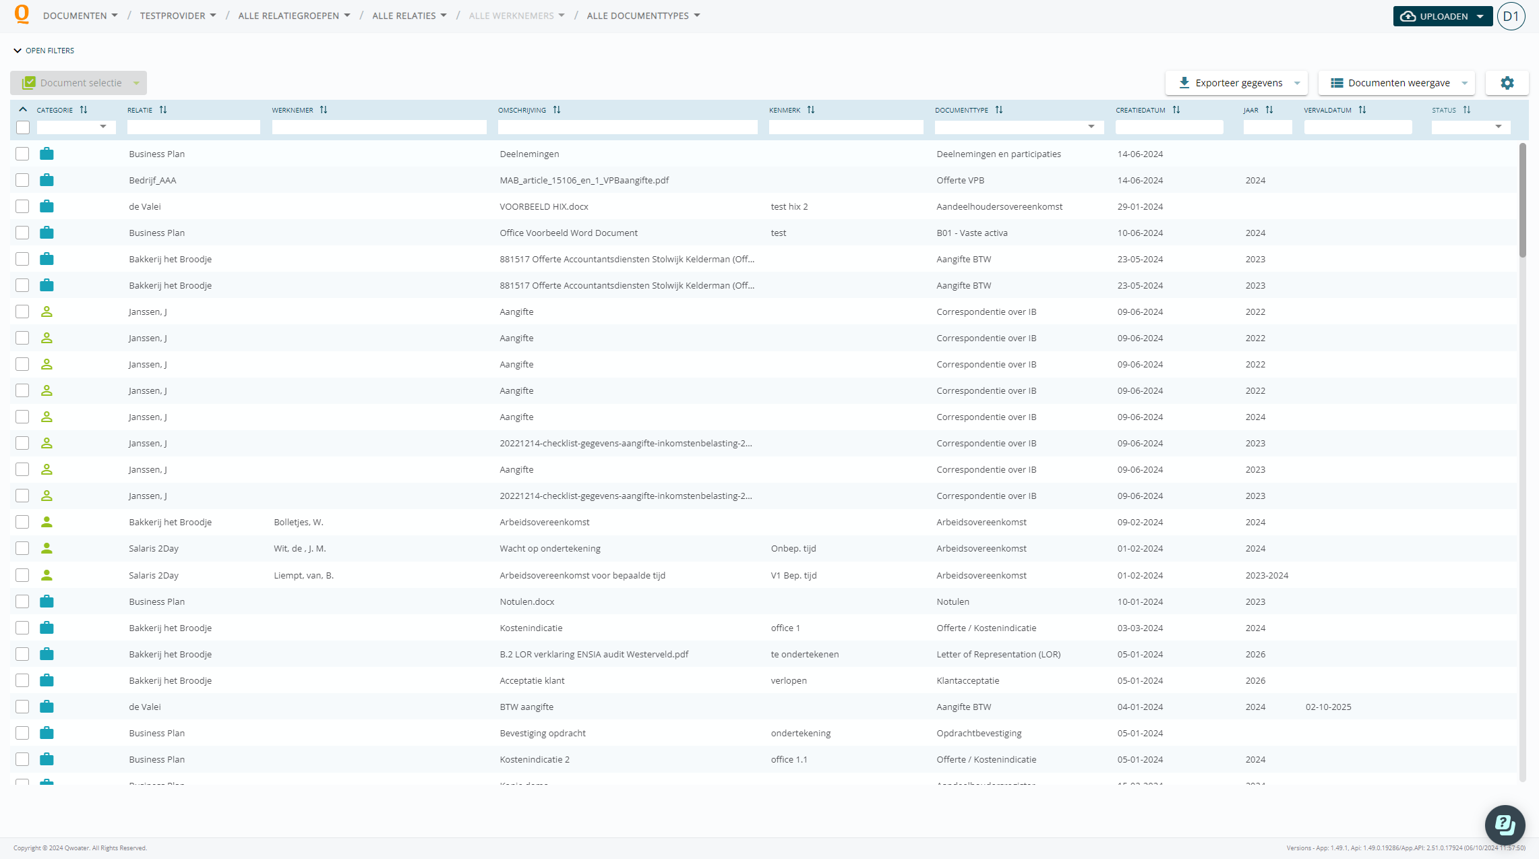The height and width of the screenshot is (859, 1539).
Task: Click sort arrows next to Creatiedatum
Action: (x=1176, y=110)
